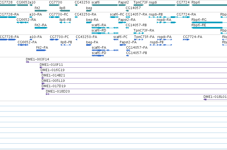Image resolution: width=227 pixels, height=150 pixels.
Task: Select the CG6652-RA transcript
Action: [x=22, y=22]
